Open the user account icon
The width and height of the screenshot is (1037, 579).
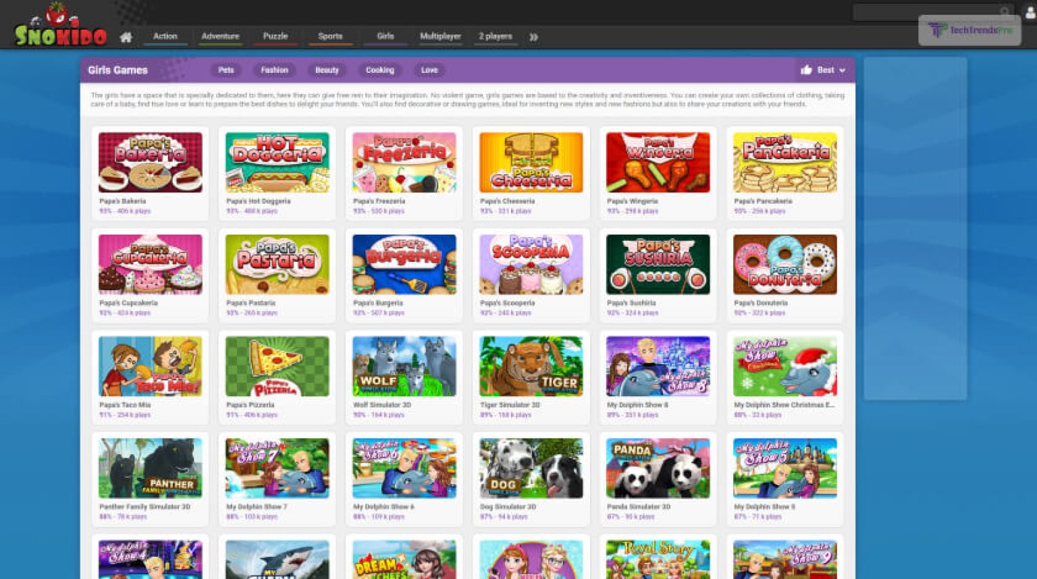(x=1030, y=11)
